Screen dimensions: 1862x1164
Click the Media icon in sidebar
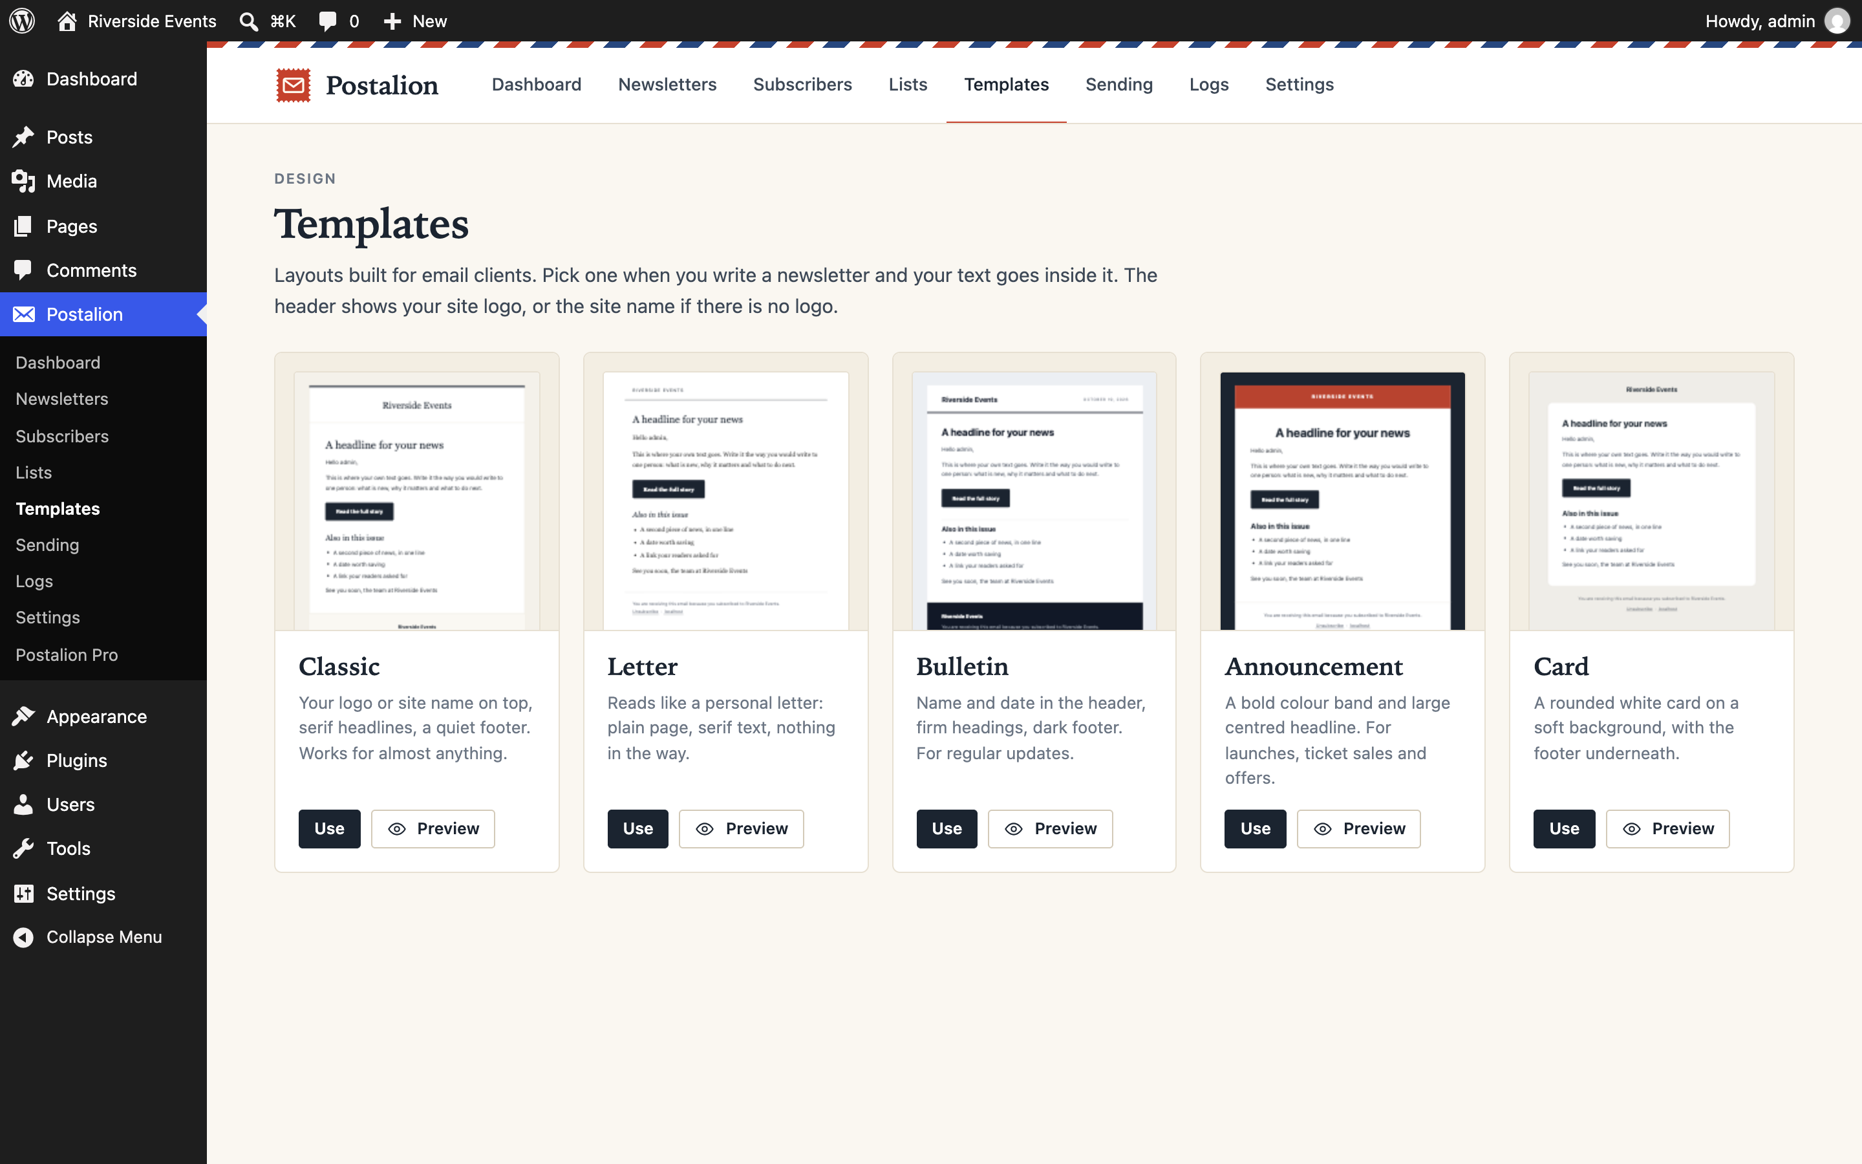pos(23,181)
